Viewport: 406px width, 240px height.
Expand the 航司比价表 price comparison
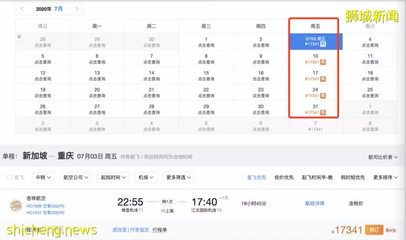pyautogui.click(x=383, y=157)
